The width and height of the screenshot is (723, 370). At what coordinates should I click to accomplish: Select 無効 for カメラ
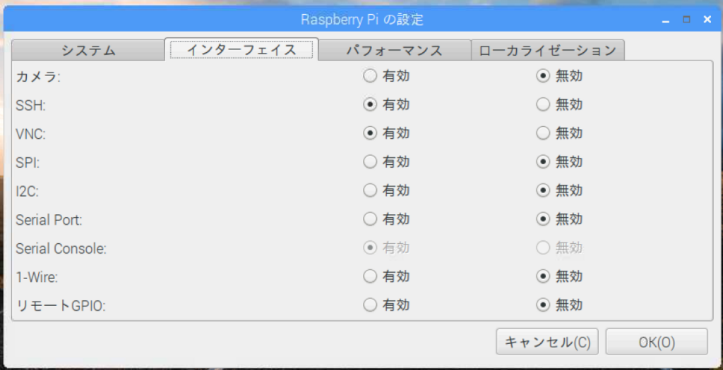(x=543, y=76)
